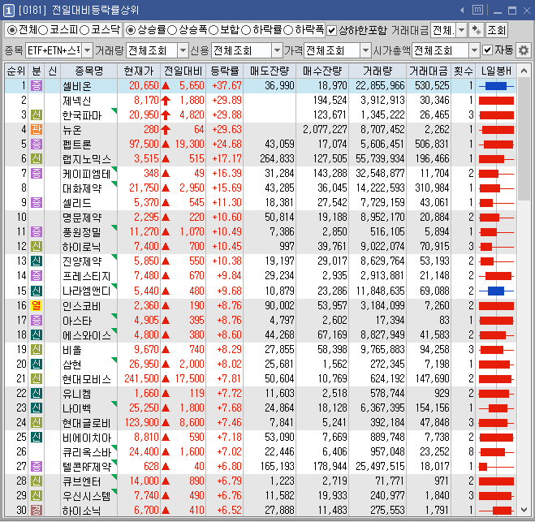535x522 pixels.
Task: Click the blue candle bar for 나라엠앤디
Action: point(496,291)
